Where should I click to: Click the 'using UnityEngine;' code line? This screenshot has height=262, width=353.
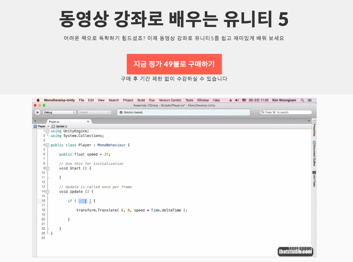pos(70,131)
